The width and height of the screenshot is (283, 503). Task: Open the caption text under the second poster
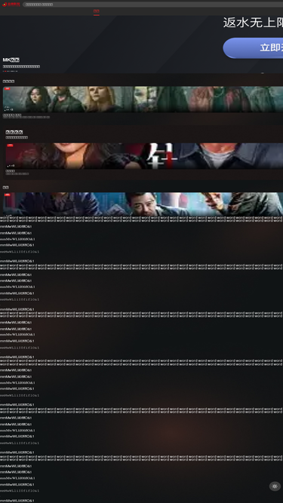(x=11, y=171)
